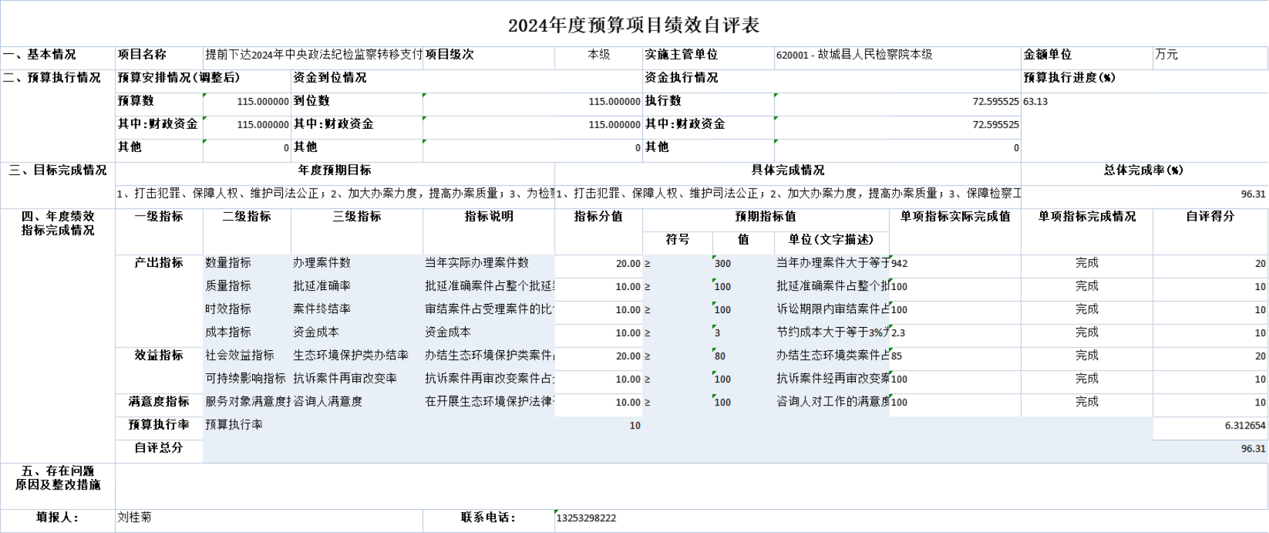The height and width of the screenshot is (533, 1269).
Task: Select the 万元 currency unit cell
Action: (x=1209, y=55)
